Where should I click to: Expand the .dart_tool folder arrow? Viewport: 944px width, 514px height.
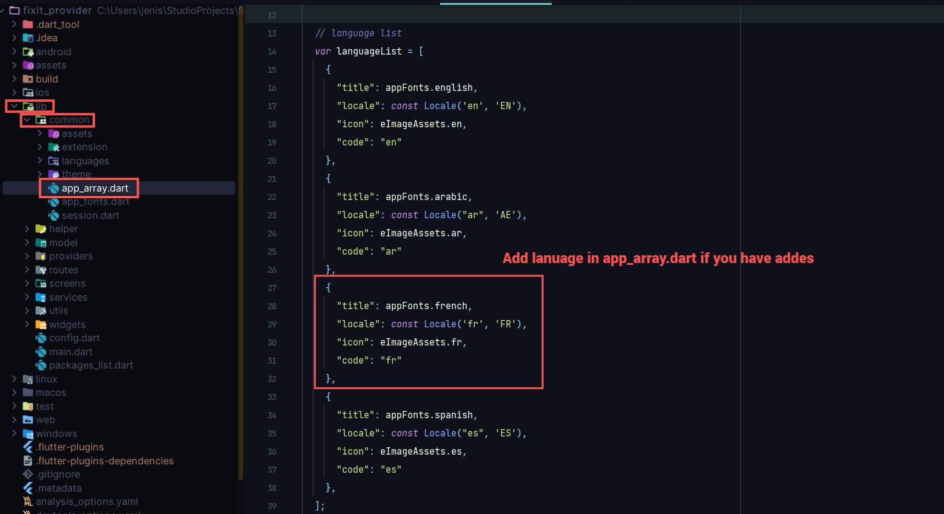pyautogui.click(x=14, y=25)
